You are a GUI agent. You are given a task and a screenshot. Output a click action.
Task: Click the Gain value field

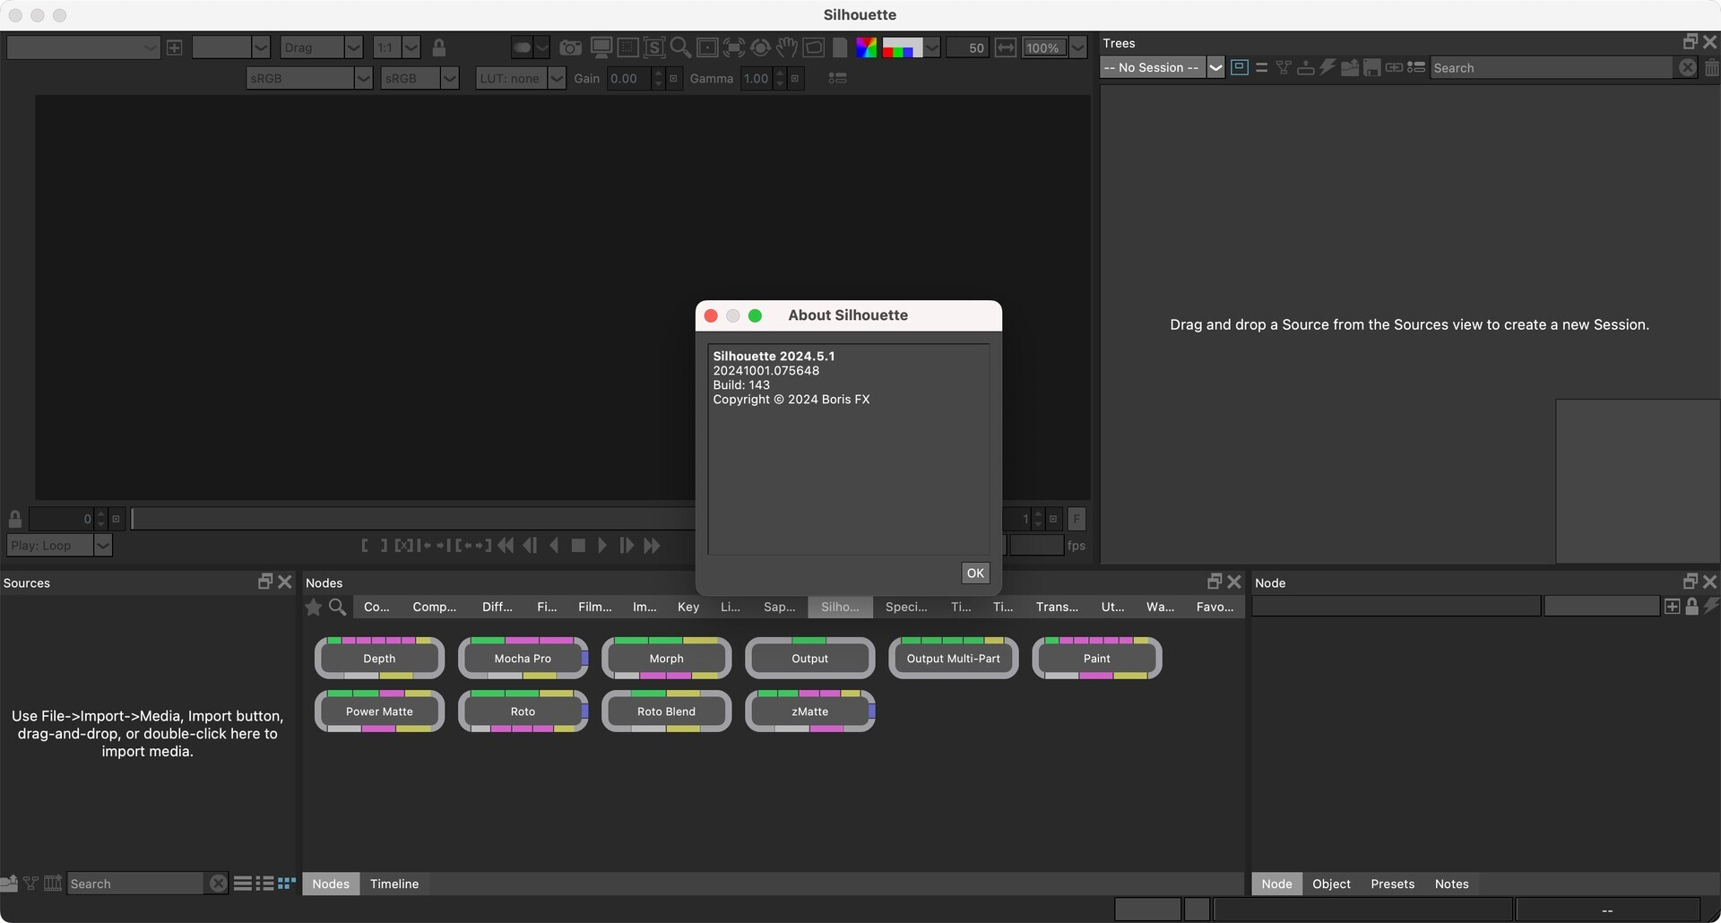(629, 78)
